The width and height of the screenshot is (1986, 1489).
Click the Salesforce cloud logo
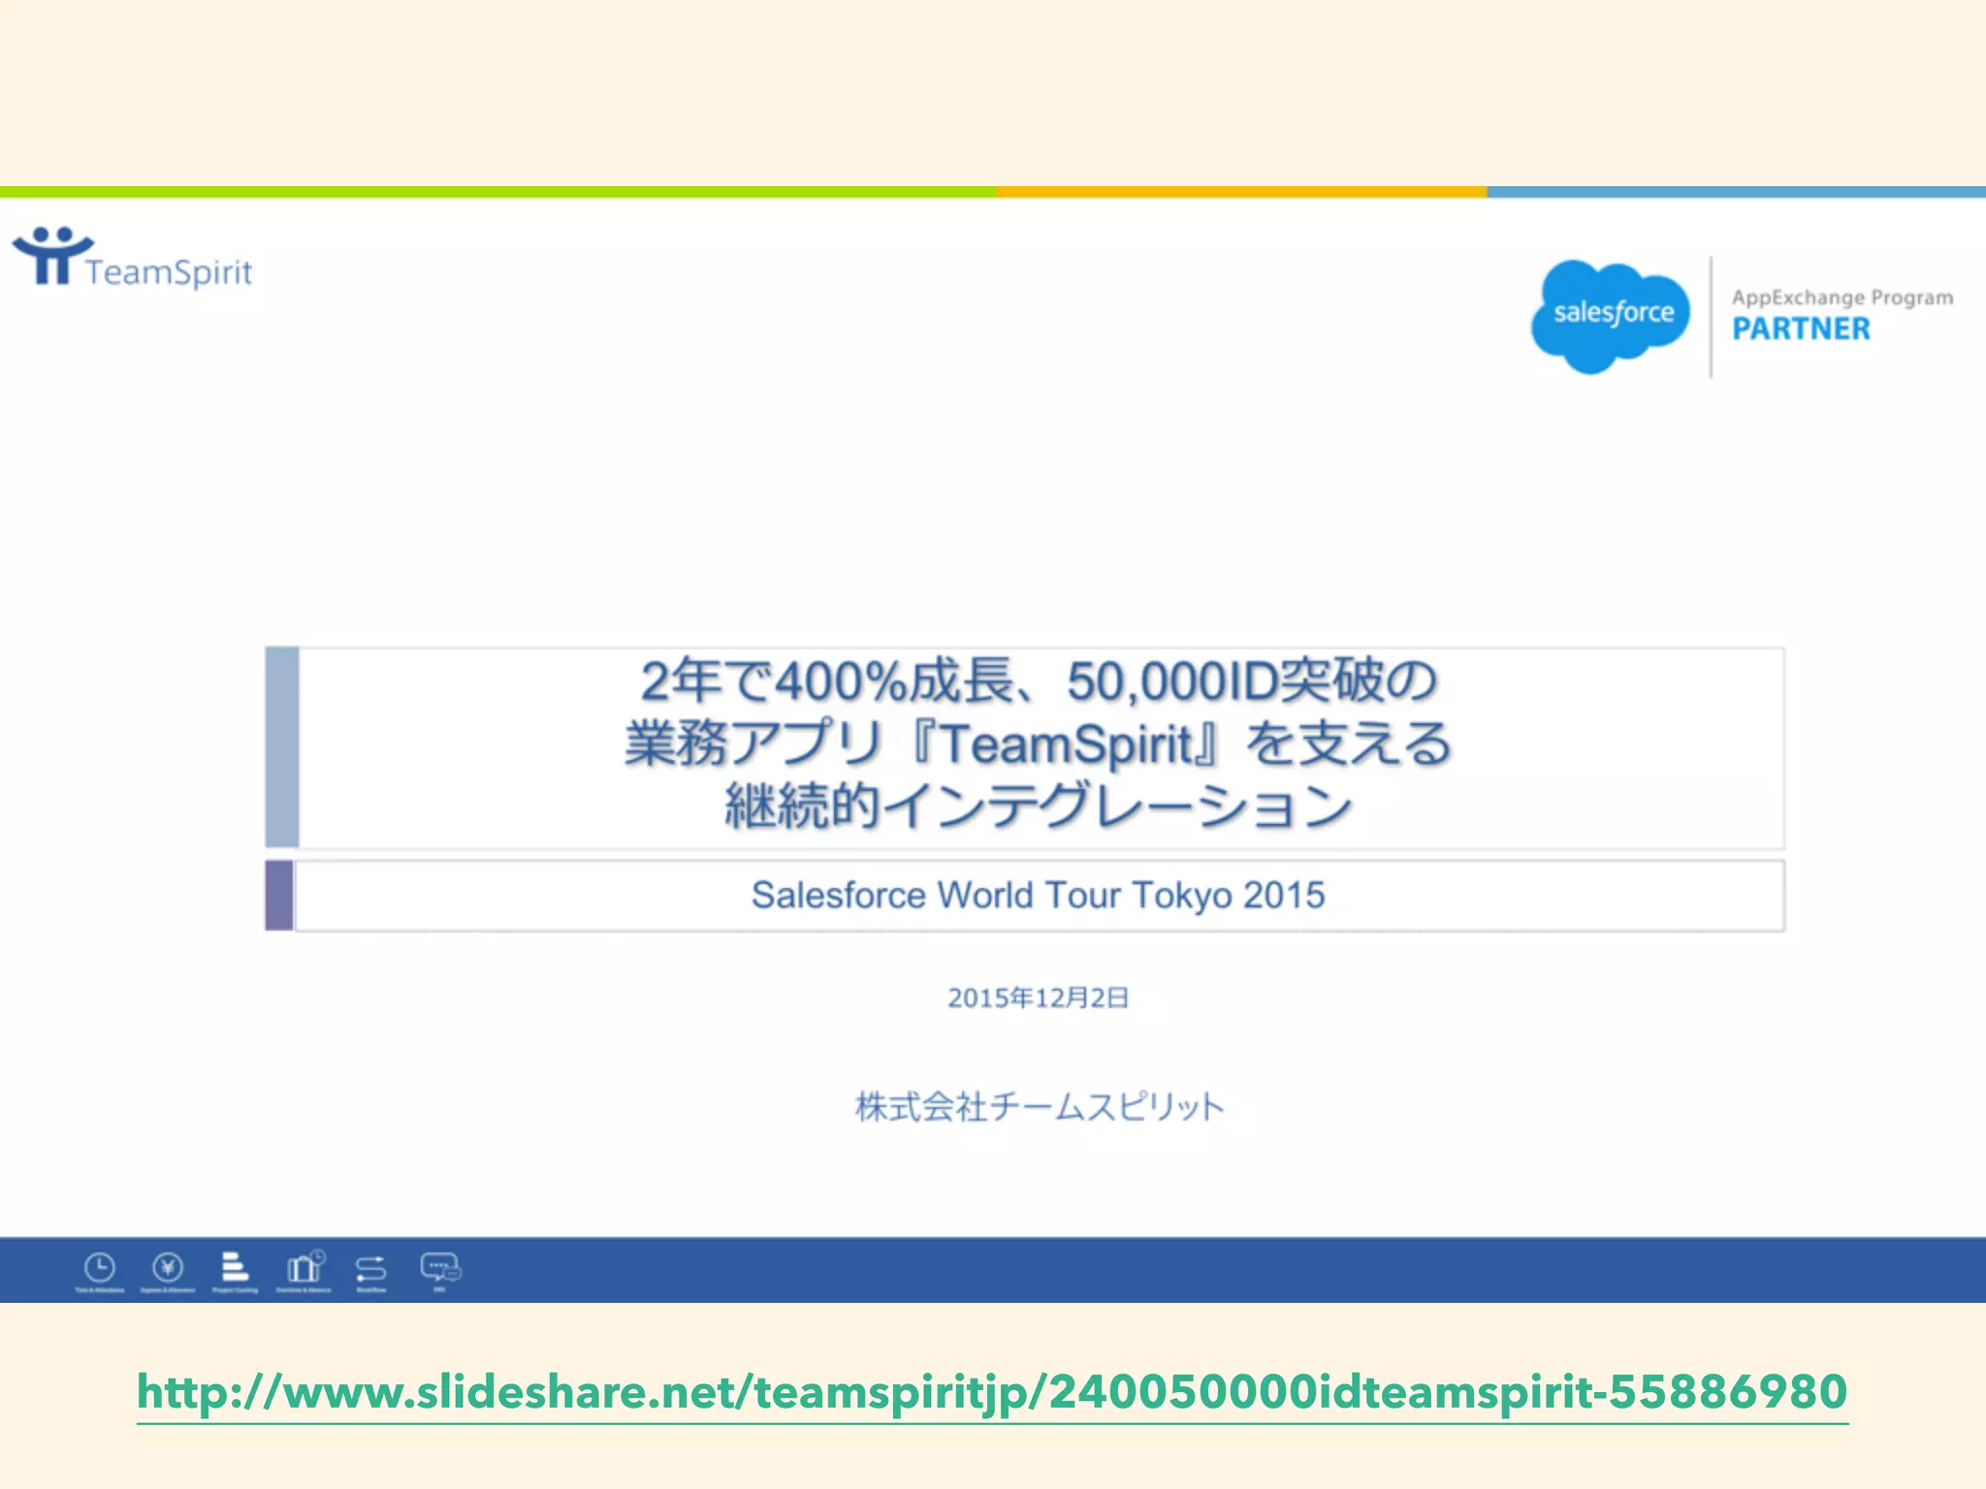pyautogui.click(x=1610, y=316)
